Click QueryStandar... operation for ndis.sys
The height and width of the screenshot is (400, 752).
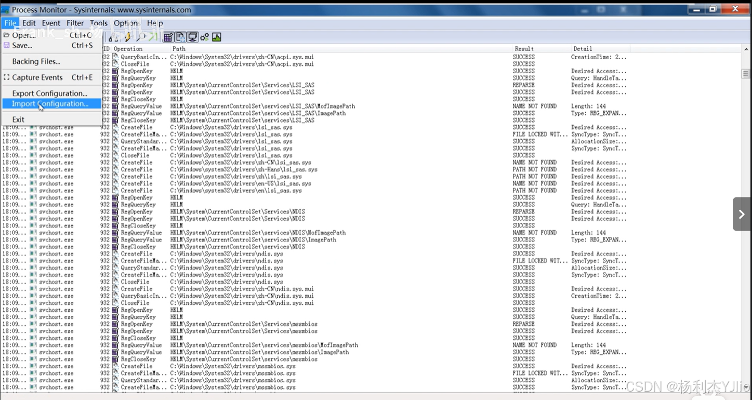point(144,268)
